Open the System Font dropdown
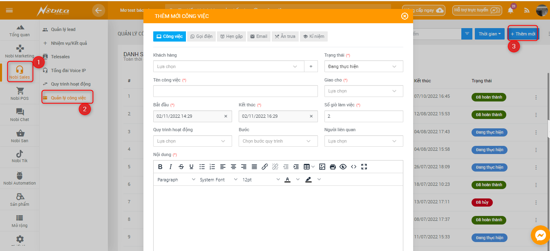This screenshot has height=251, width=550. pos(218,180)
